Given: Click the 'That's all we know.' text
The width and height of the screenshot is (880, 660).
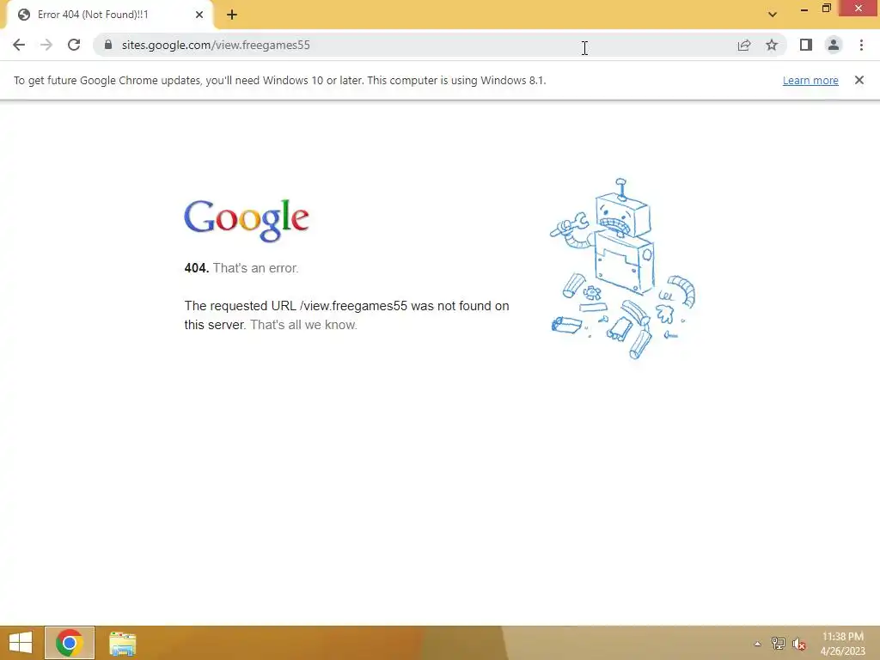Looking at the screenshot, I should (303, 325).
